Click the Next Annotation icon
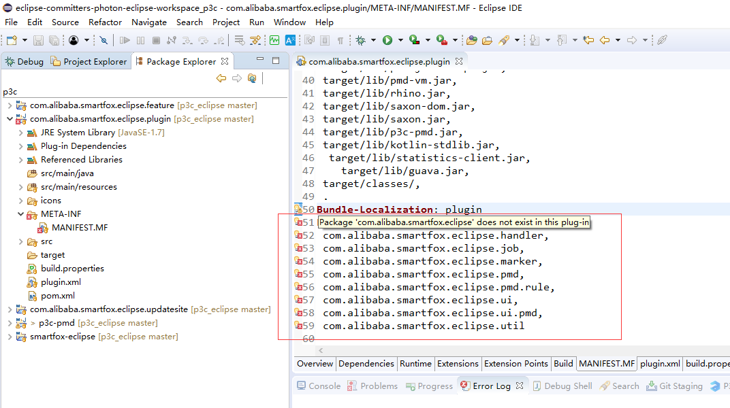Screen dimensions: 730x408 pos(535,40)
